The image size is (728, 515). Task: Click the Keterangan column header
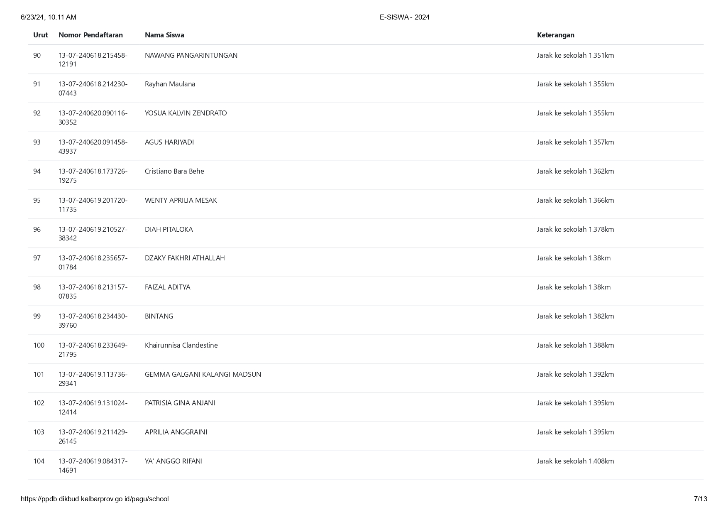coord(555,35)
